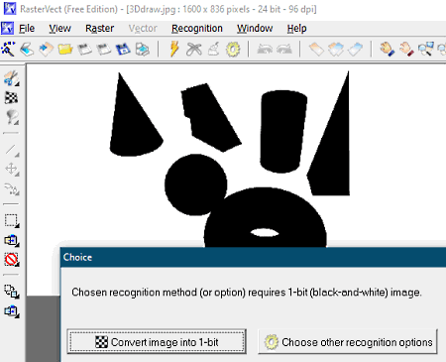446x362 pixels.
Task: Click the Choice dialog title bar
Action: coord(253,257)
